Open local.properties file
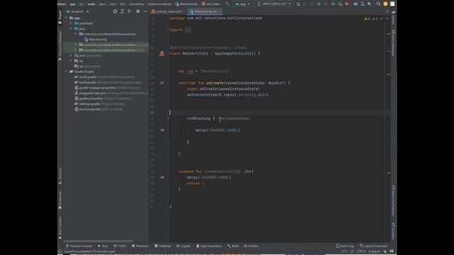 99,109
